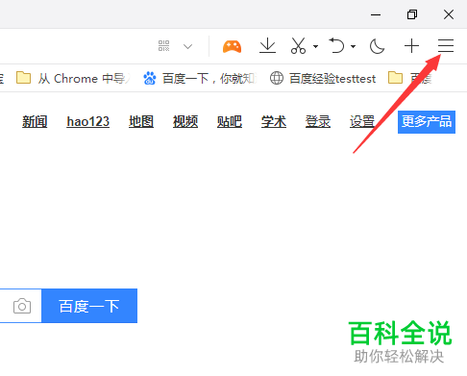This screenshot has height=376, width=467.
Task: Open the 视频 link
Action: (185, 122)
